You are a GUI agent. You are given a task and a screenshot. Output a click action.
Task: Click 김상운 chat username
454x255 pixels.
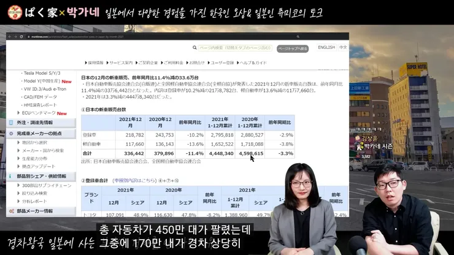(370, 139)
